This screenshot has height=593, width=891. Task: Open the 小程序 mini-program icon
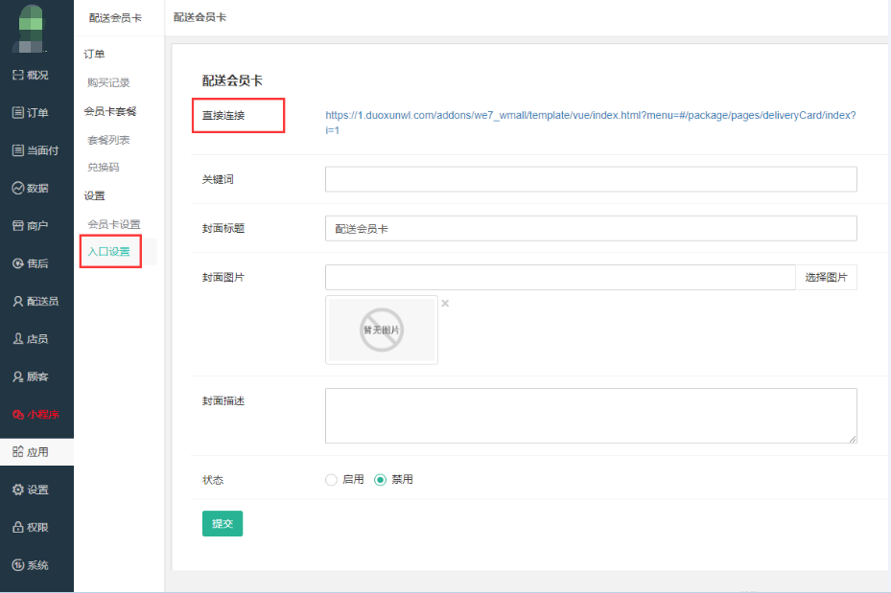click(18, 415)
